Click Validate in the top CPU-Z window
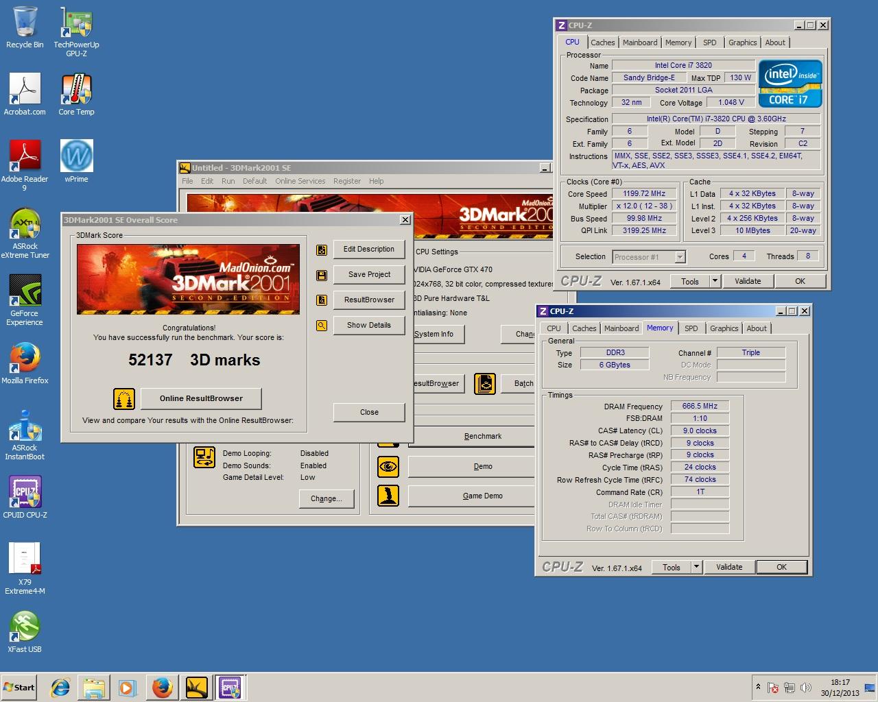The height and width of the screenshot is (702, 878). pos(748,281)
